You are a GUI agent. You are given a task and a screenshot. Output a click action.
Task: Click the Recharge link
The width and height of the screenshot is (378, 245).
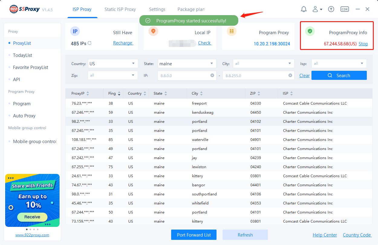pos(123,43)
